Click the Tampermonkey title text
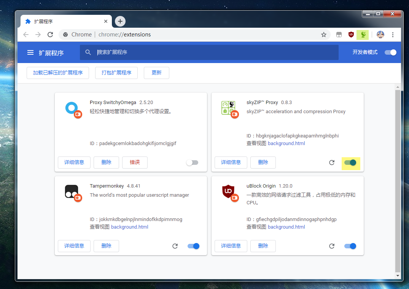409x289 pixels. (107, 186)
